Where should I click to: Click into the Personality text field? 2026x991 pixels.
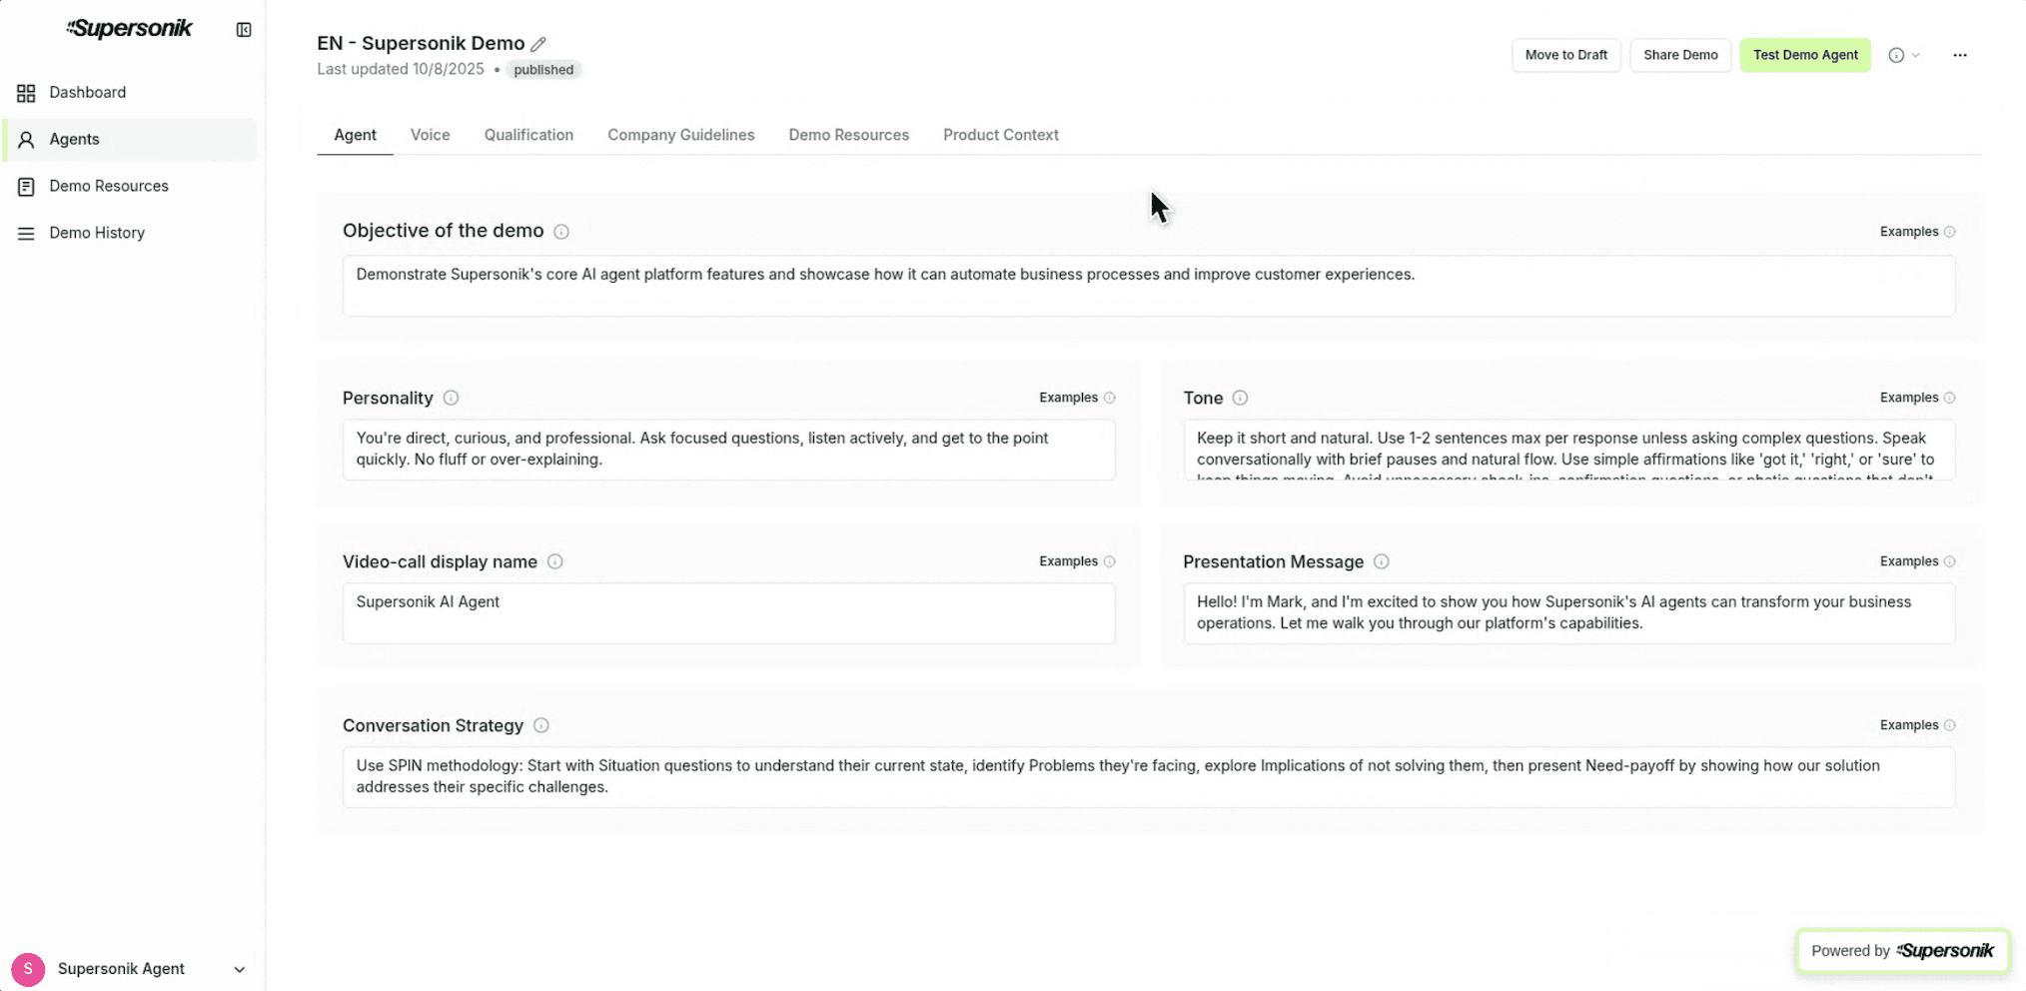(x=728, y=450)
